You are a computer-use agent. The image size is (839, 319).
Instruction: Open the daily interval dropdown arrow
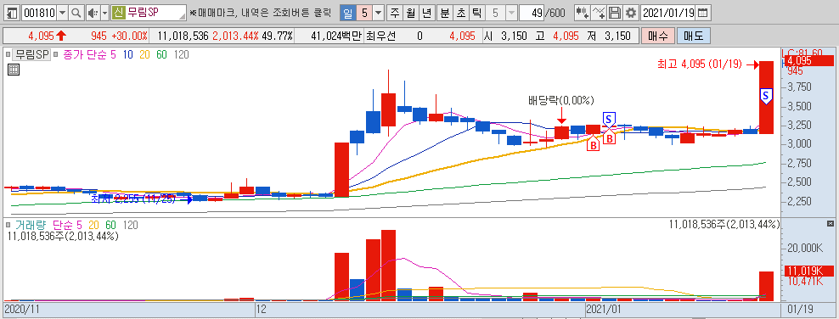tap(378, 13)
